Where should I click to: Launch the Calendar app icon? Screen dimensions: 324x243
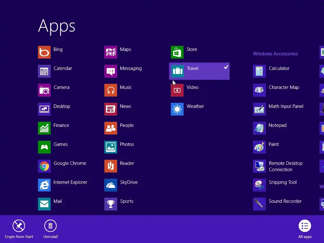coord(44,71)
